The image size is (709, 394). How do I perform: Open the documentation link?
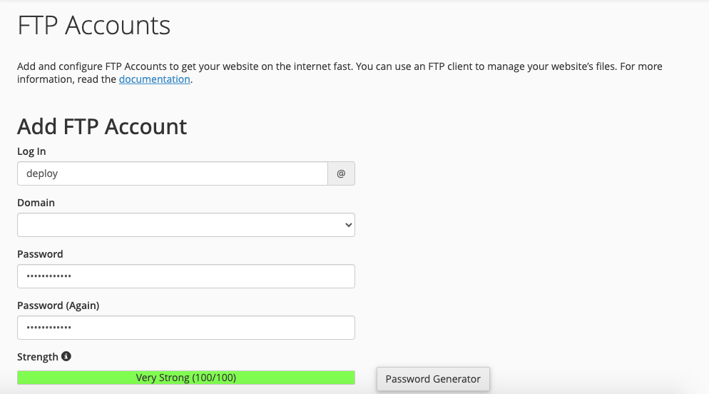[x=154, y=79]
